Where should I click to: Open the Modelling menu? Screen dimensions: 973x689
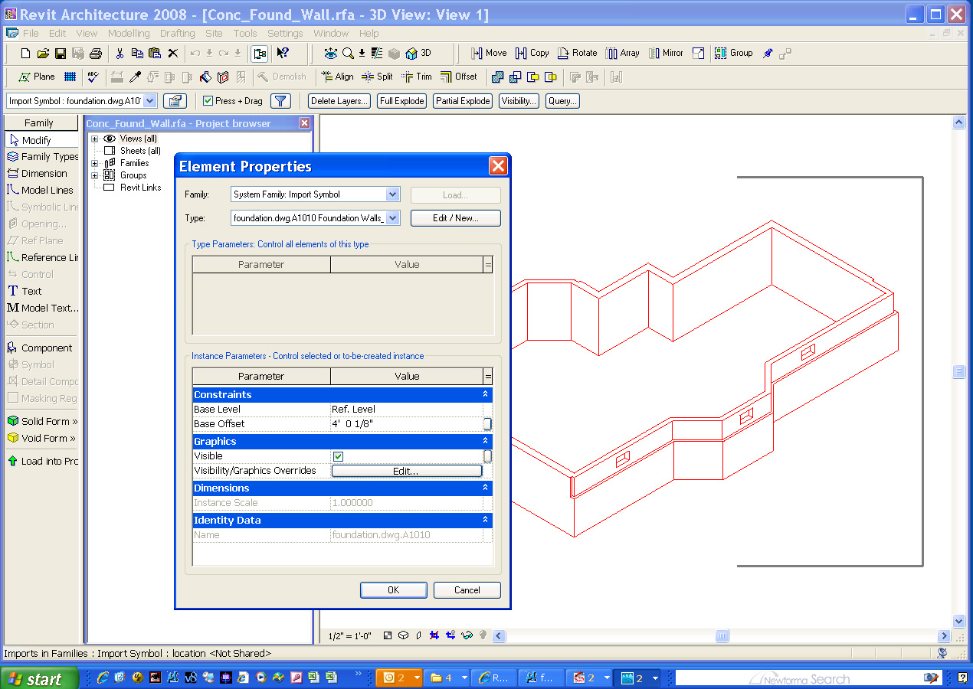(129, 33)
